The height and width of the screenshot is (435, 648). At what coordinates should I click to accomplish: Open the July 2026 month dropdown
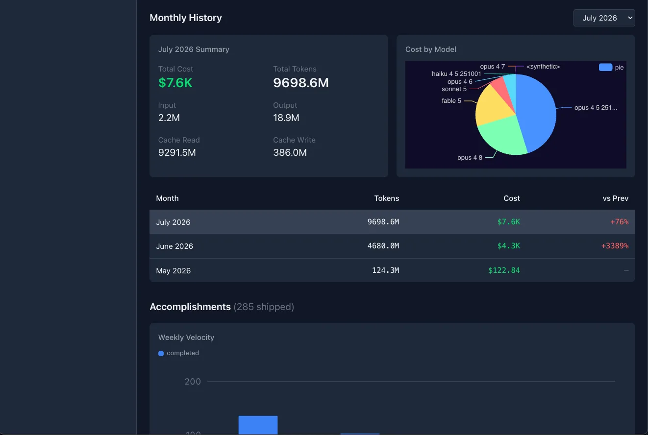click(x=604, y=18)
